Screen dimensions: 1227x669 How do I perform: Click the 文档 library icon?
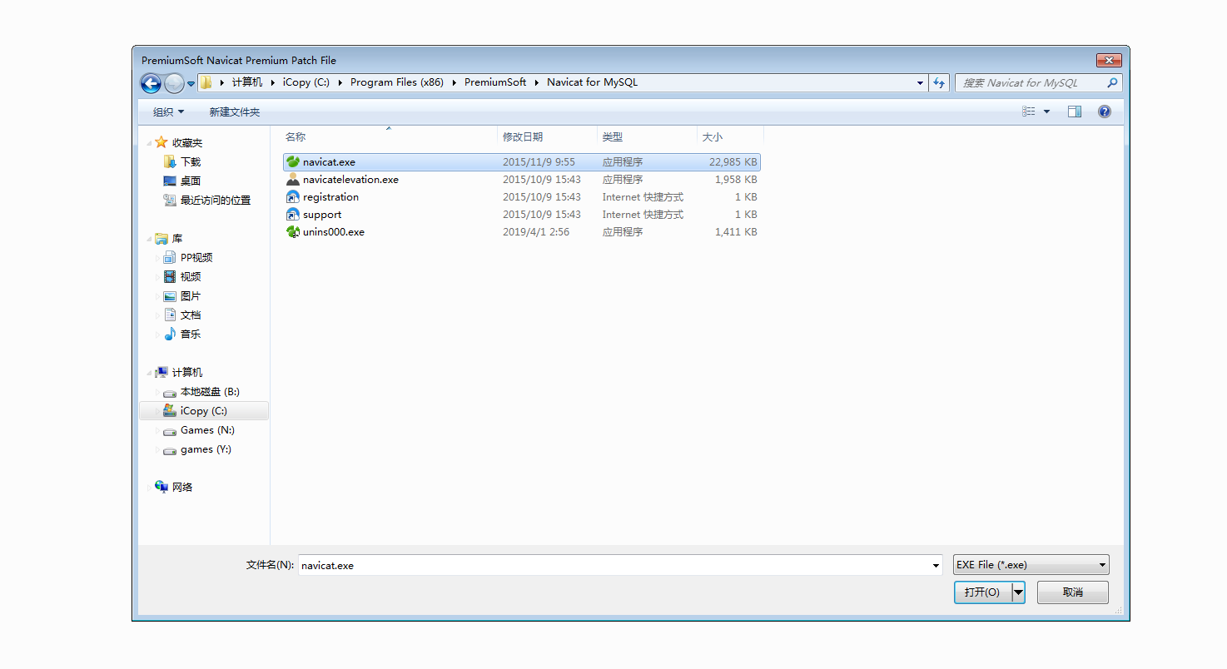[x=170, y=315]
